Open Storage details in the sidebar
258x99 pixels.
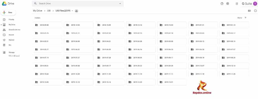click(x=12, y=52)
